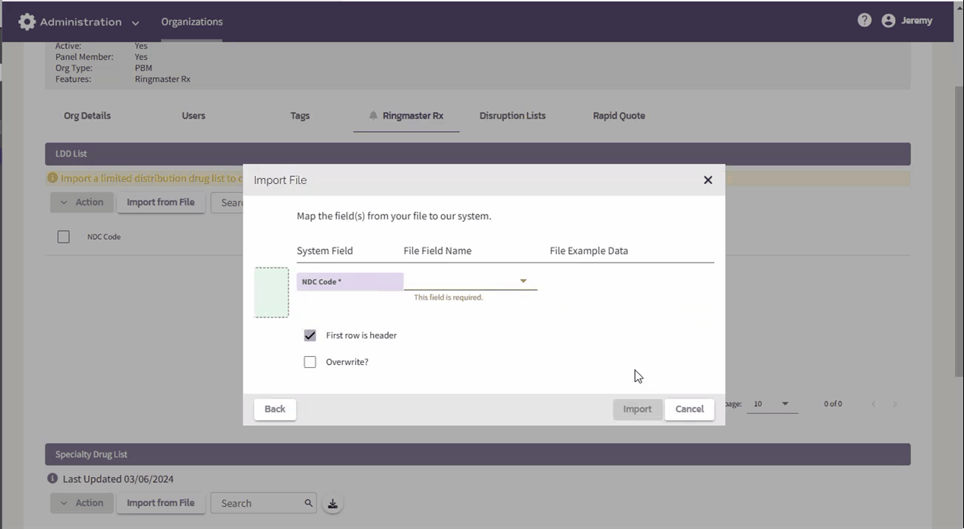Image resolution: width=964 pixels, height=529 pixels.
Task: Click the Import button in the dialog
Action: [x=637, y=410]
